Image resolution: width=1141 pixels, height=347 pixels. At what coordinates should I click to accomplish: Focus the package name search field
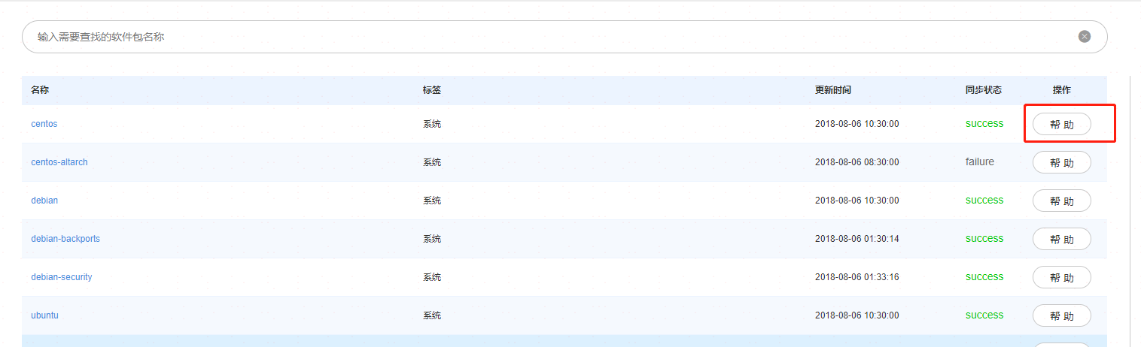(564, 36)
